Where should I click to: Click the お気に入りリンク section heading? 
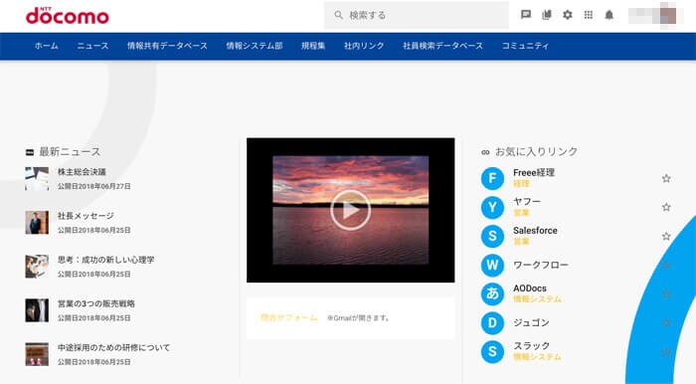coord(536,152)
